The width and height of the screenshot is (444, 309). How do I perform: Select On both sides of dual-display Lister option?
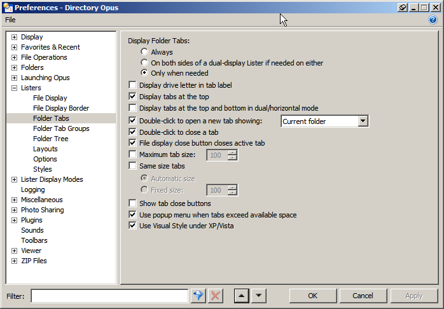[x=144, y=62]
